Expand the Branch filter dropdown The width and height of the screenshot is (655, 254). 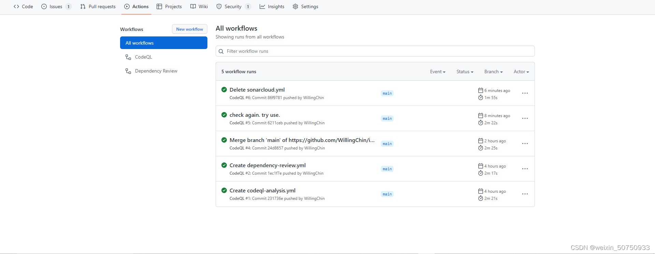coord(494,72)
